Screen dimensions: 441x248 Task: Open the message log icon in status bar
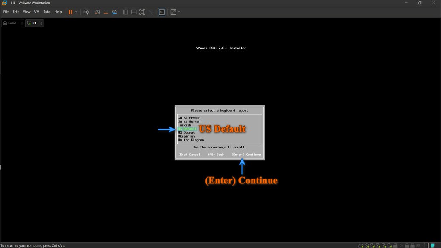click(433, 245)
